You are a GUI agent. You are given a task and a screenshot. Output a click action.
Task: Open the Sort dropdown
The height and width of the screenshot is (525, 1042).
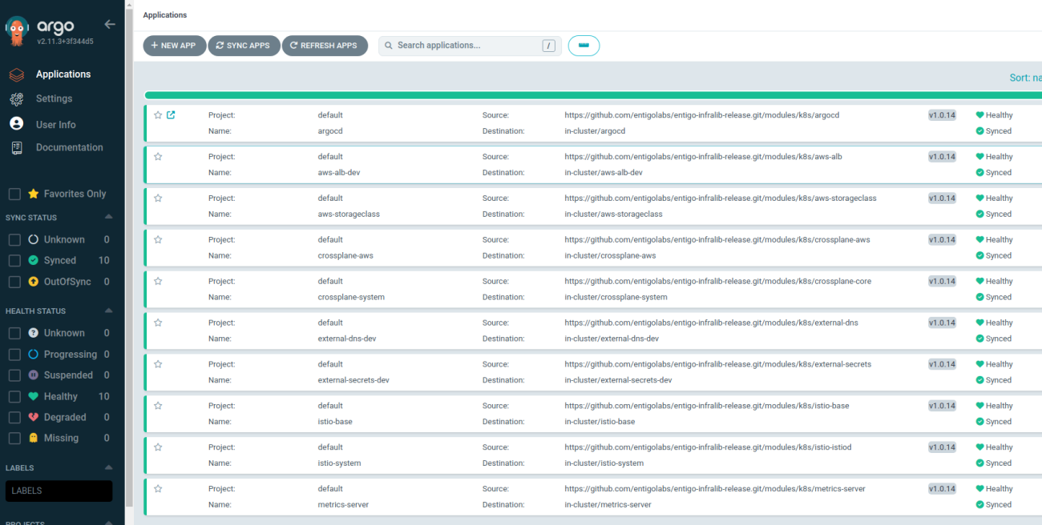(1025, 78)
